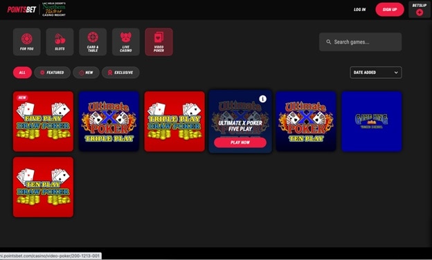432x260 pixels.
Task: Toggle the New filter chip
Action: 86,73
